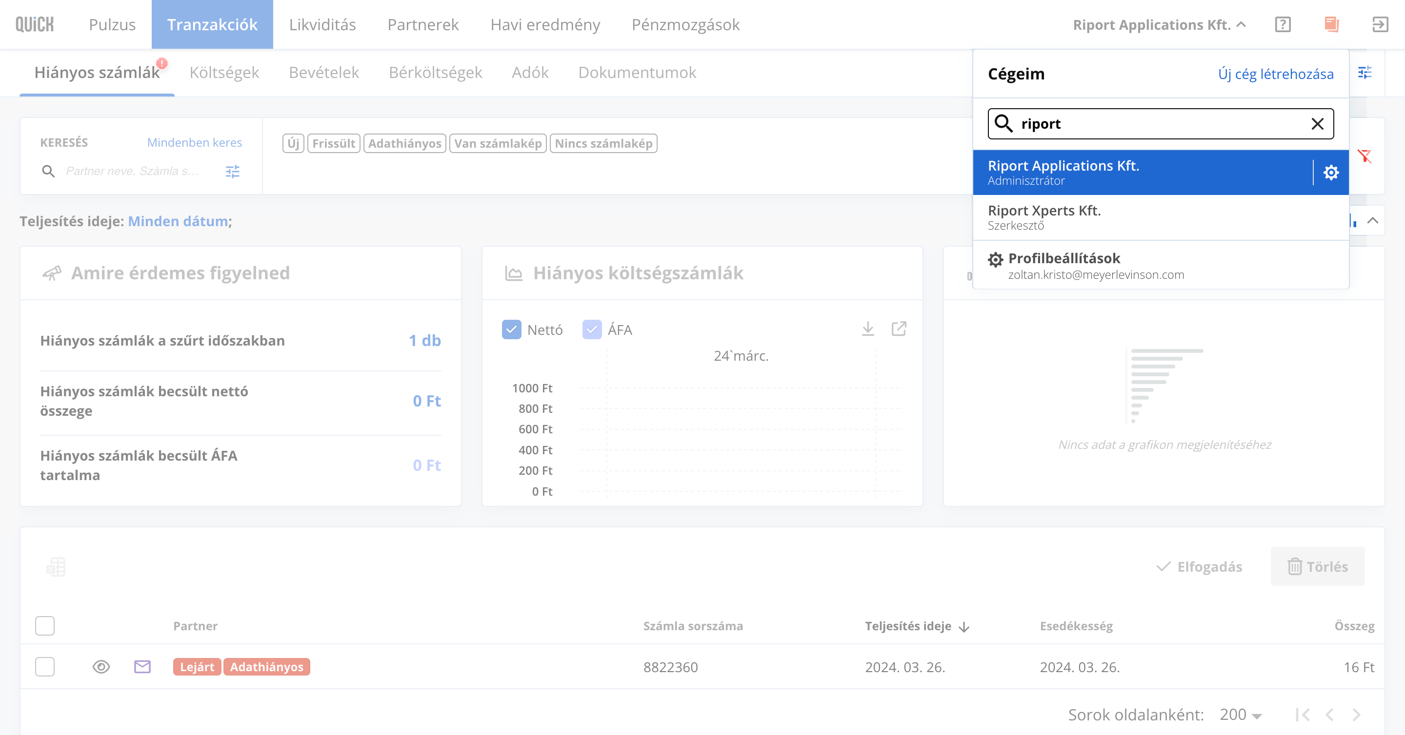Image resolution: width=1405 pixels, height=735 pixels.
Task: Click the envelope icon for invoice 8822360
Action: click(142, 666)
